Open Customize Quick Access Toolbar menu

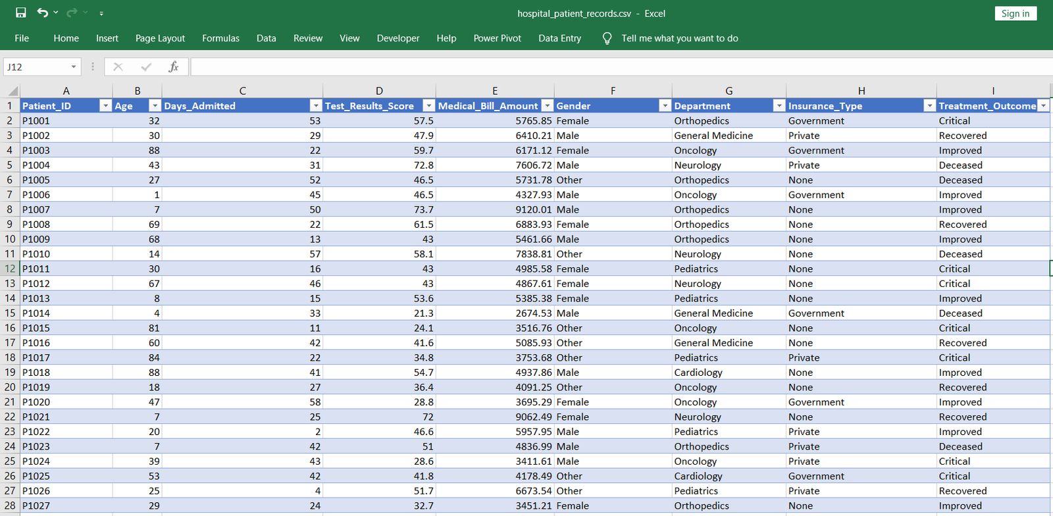[101, 13]
